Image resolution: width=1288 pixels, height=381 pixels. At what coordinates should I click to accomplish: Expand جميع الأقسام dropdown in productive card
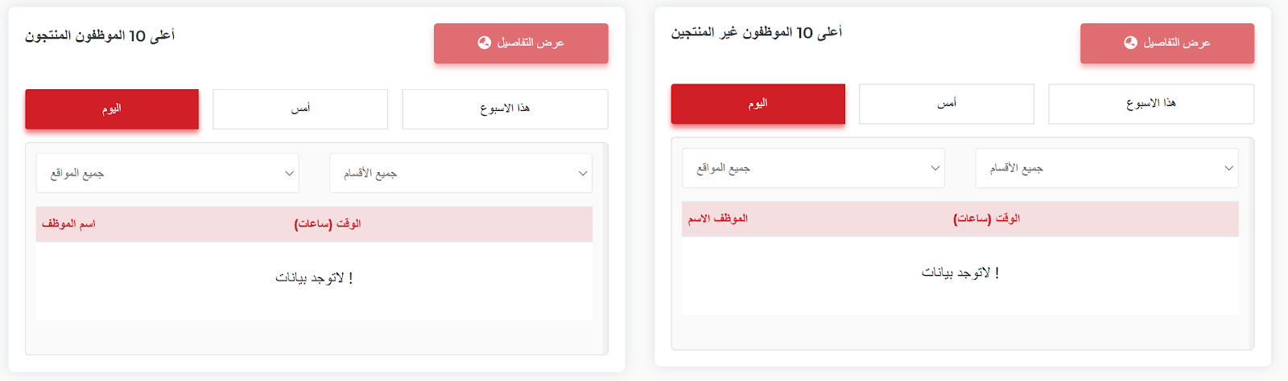(x=461, y=174)
